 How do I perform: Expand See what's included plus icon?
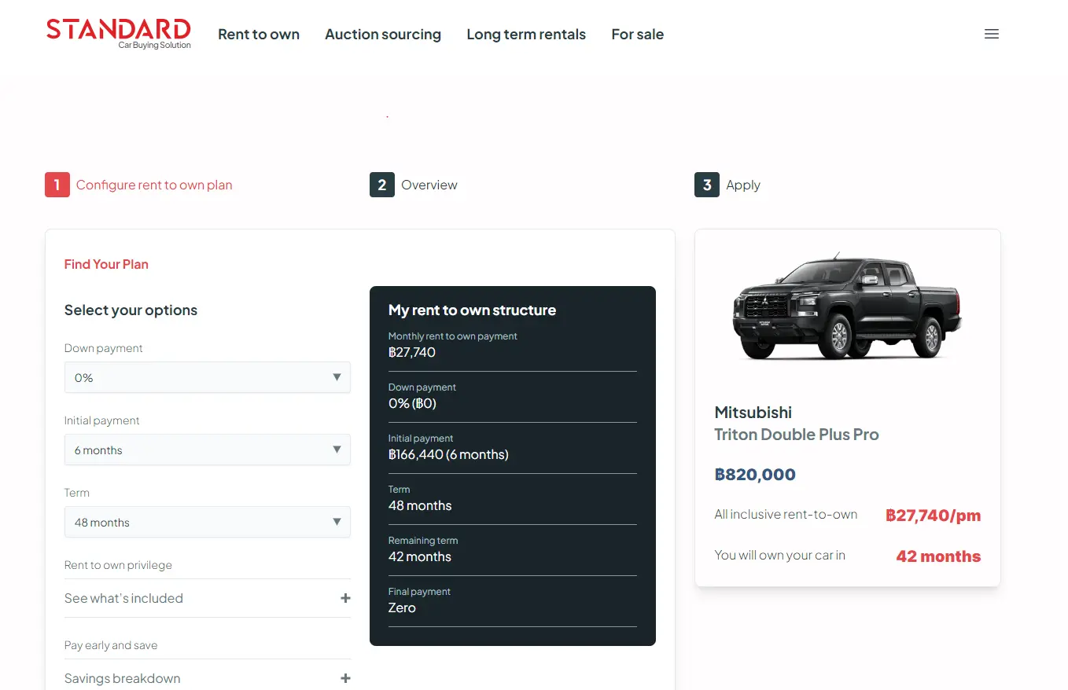345,598
